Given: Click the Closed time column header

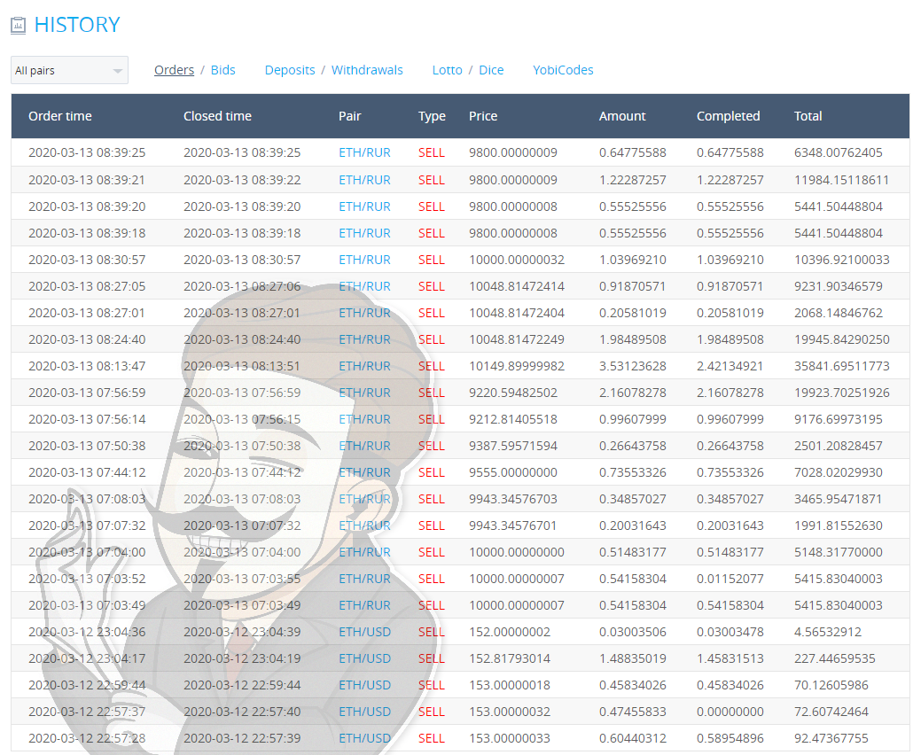Looking at the screenshot, I should pos(218,116).
